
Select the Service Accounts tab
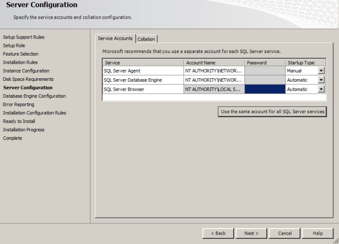coord(115,39)
